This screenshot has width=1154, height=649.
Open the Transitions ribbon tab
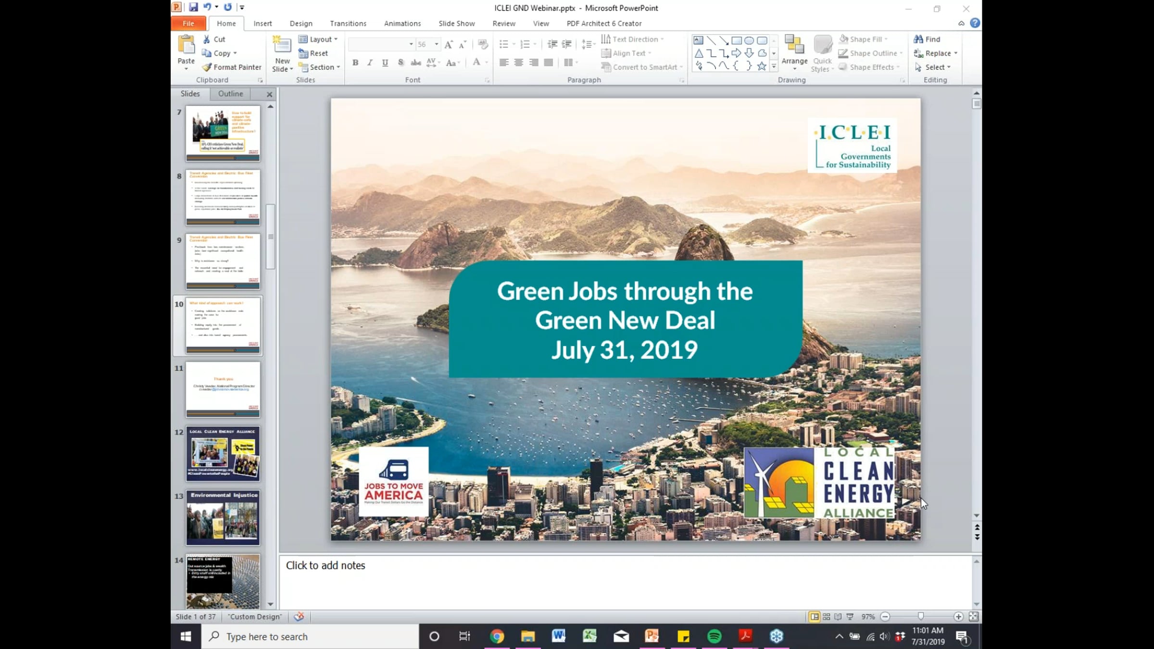click(x=348, y=24)
